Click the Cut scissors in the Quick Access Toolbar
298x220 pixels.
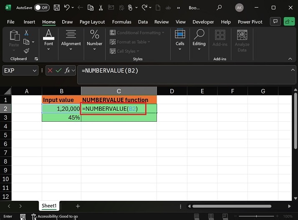101,8
